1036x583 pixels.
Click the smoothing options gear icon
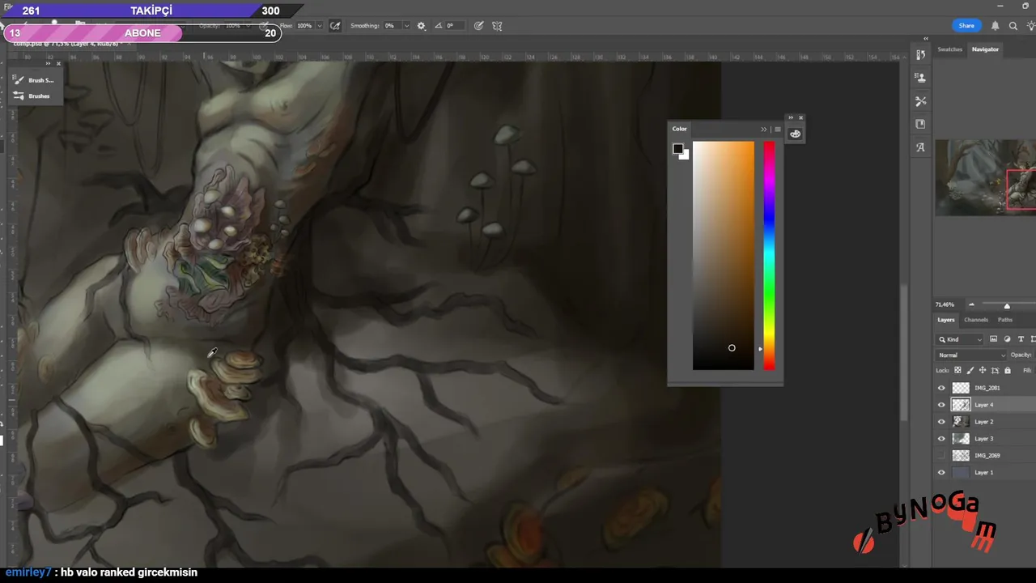(421, 26)
